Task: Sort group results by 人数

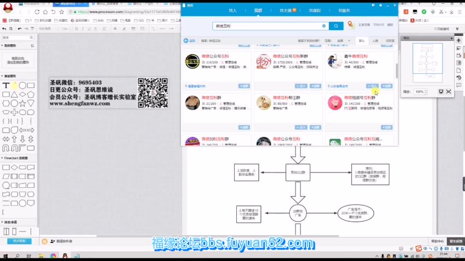Action: (375, 40)
